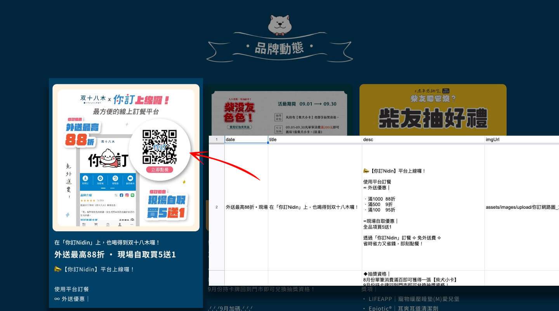Select row number 1 in the spreadsheet

(217, 139)
